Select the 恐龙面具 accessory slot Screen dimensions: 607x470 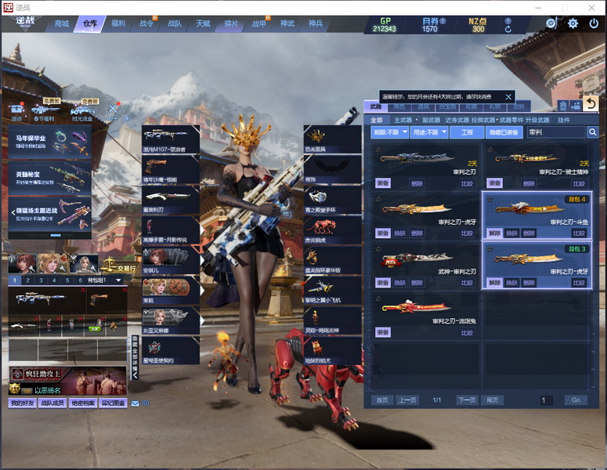[x=332, y=139]
